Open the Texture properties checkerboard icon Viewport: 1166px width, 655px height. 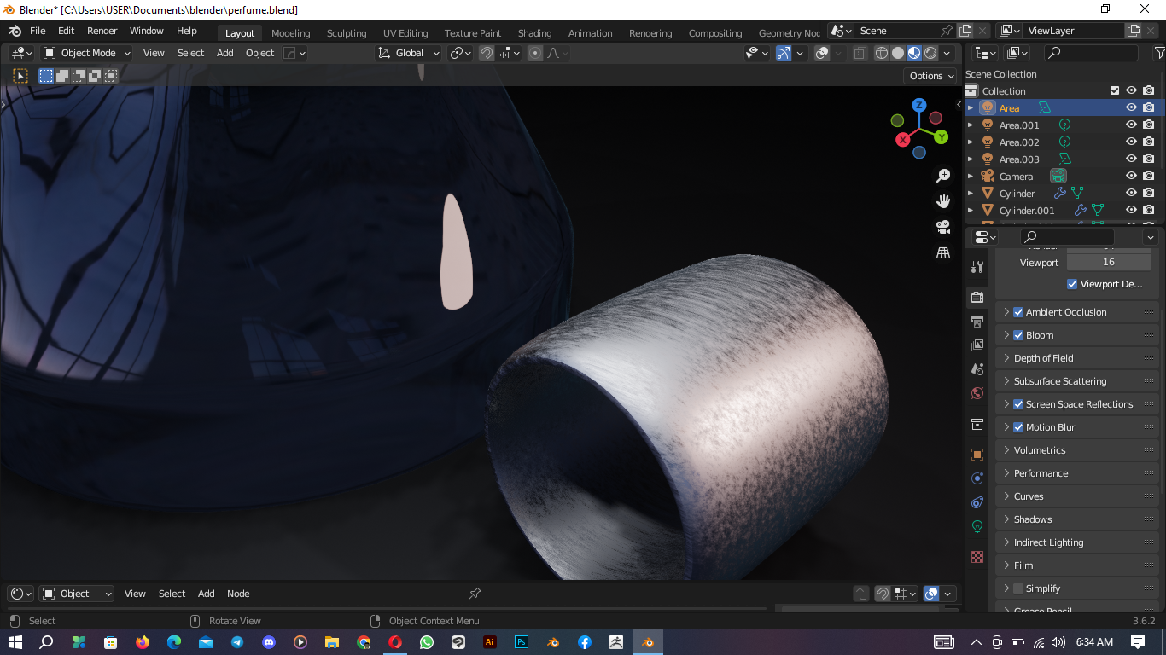(x=977, y=557)
